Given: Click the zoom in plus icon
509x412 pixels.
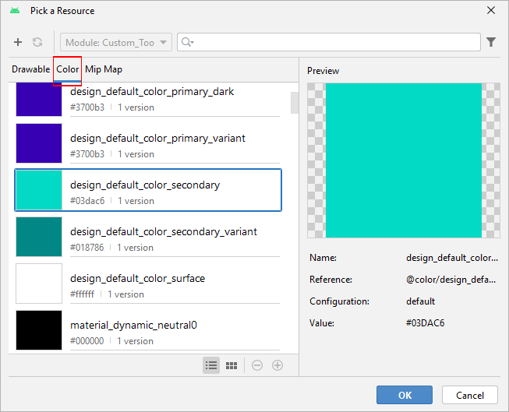Looking at the screenshot, I should click(x=277, y=365).
